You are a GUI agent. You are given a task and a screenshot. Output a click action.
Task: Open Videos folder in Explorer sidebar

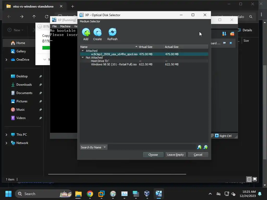click(x=21, y=118)
